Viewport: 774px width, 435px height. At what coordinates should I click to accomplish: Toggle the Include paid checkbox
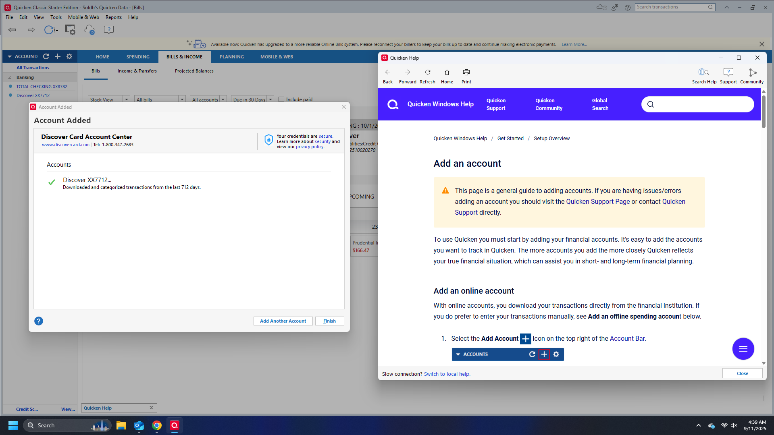tap(281, 99)
